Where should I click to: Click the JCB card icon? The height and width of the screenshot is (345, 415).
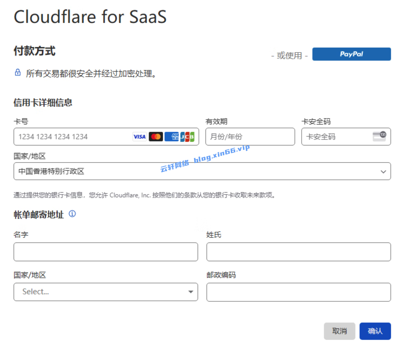click(x=187, y=137)
